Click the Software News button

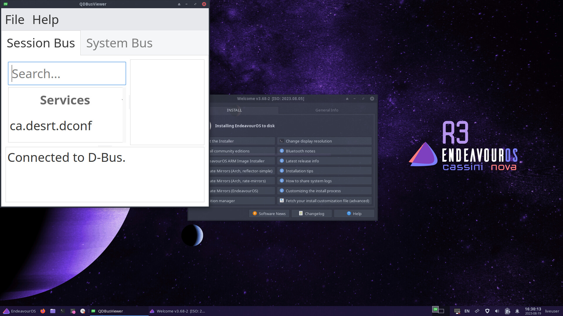click(x=269, y=214)
